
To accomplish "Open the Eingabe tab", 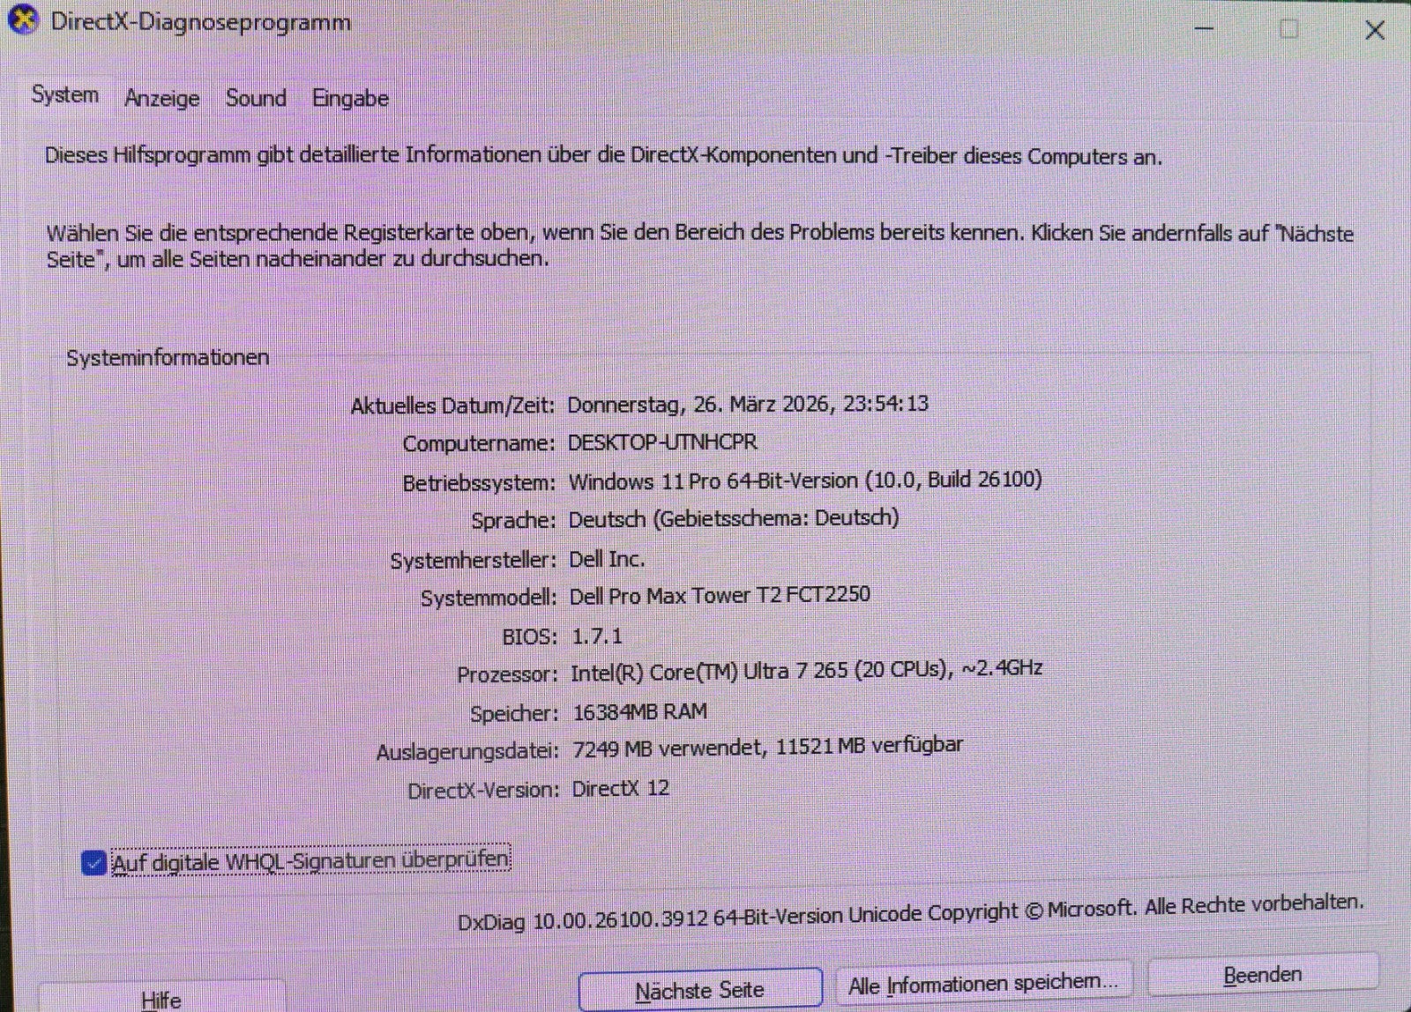I will (x=350, y=98).
